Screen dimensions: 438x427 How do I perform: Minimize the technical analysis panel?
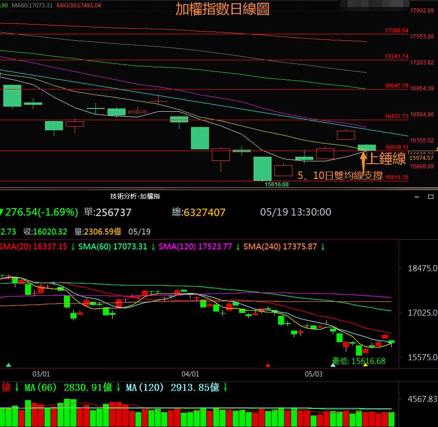[x=416, y=197]
